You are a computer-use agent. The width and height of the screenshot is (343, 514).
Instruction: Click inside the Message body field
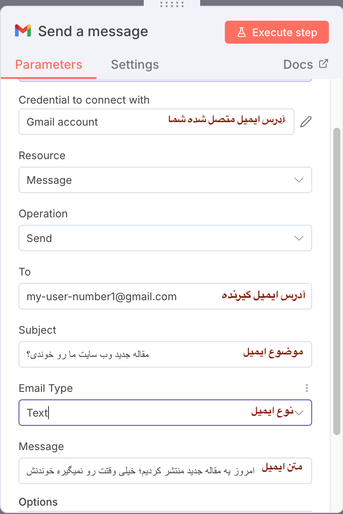[132, 471]
